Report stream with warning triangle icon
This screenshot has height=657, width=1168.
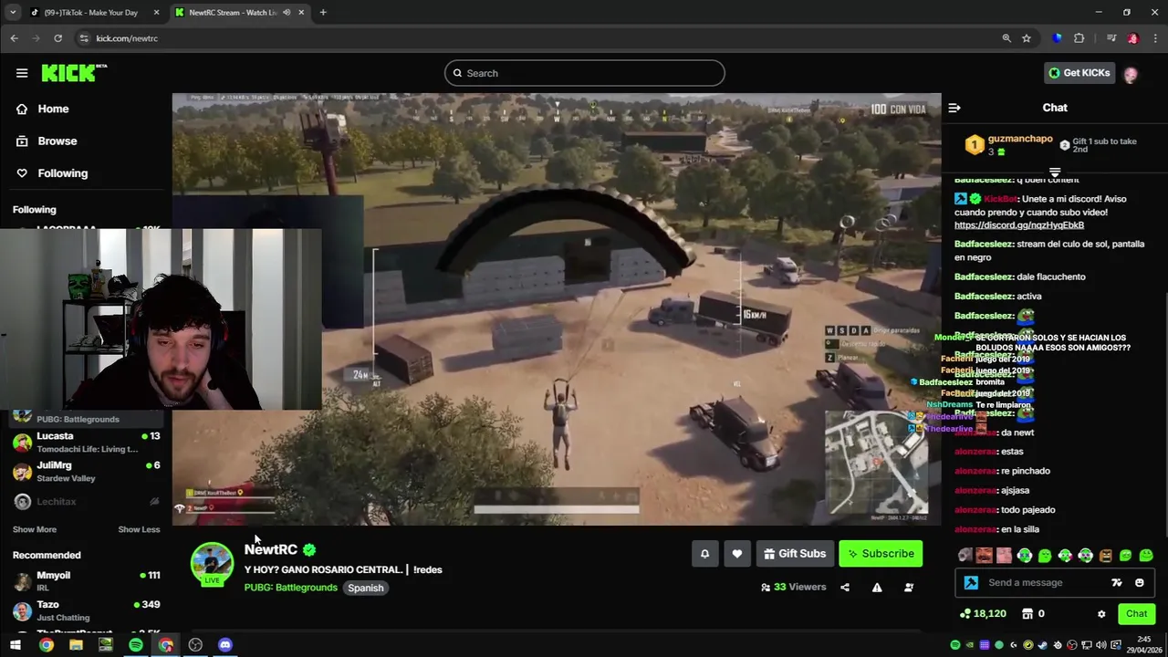877,588
